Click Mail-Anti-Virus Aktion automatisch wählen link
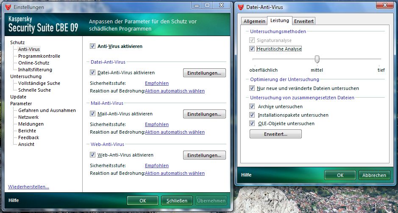The image size is (398, 213). (175, 132)
